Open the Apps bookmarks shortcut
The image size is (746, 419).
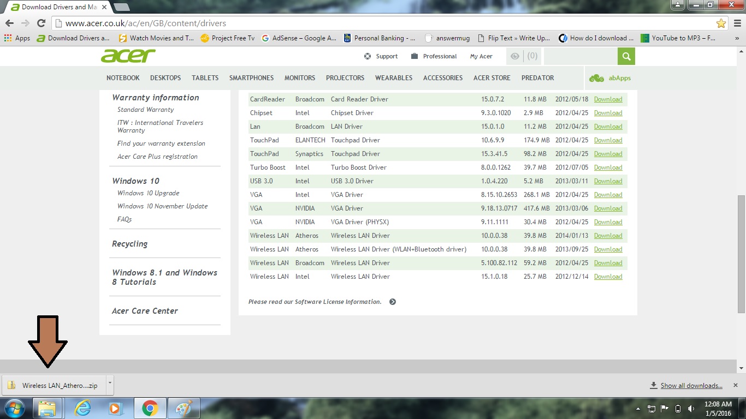point(17,38)
